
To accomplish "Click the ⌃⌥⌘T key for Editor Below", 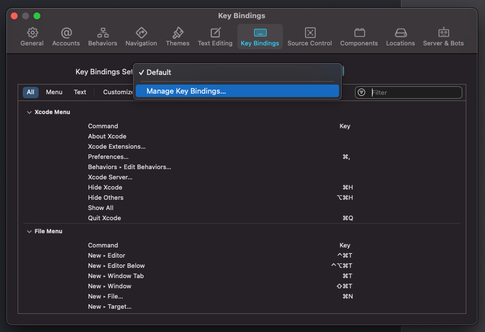I will tap(342, 266).
